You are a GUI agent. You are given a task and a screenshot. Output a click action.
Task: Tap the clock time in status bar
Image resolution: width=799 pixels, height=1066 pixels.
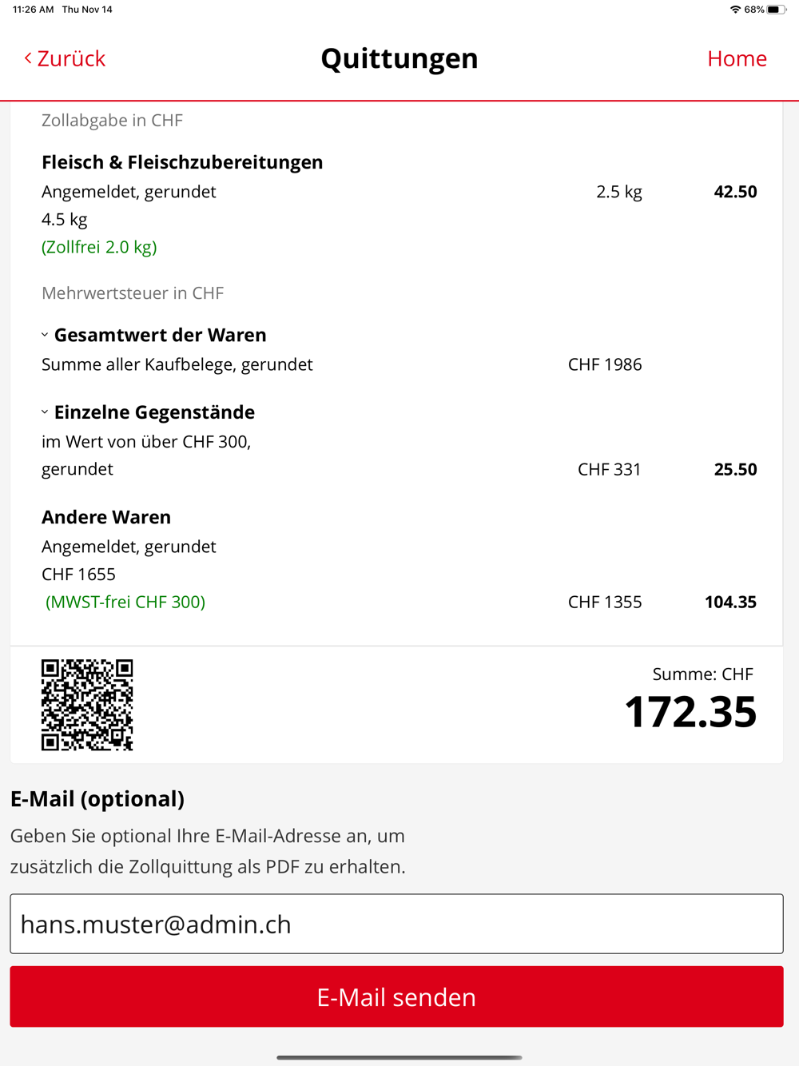[34, 10]
